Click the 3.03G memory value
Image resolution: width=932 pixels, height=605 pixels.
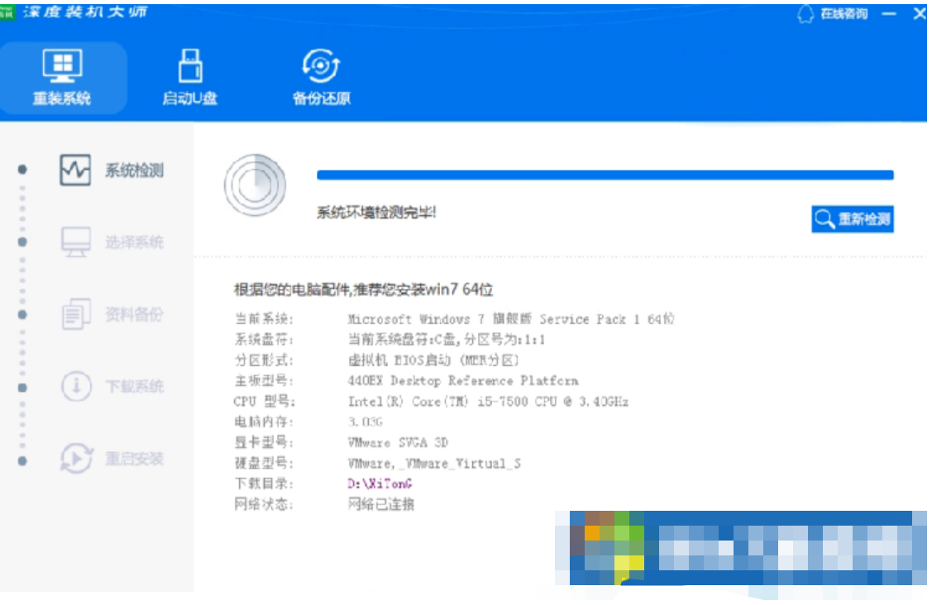(x=366, y=422)
